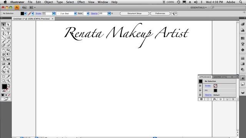Click the Go to Bridge icon
Viewport: 246px width, 138px height.
click(x=24, y=7)
